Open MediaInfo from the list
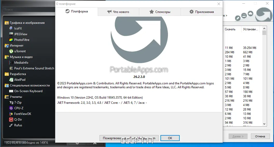The image size is (274, 147). coord(18,62)
